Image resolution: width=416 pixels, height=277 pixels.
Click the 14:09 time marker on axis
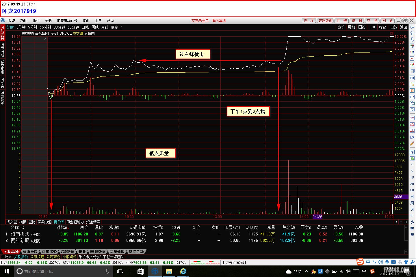pos(317,216)
